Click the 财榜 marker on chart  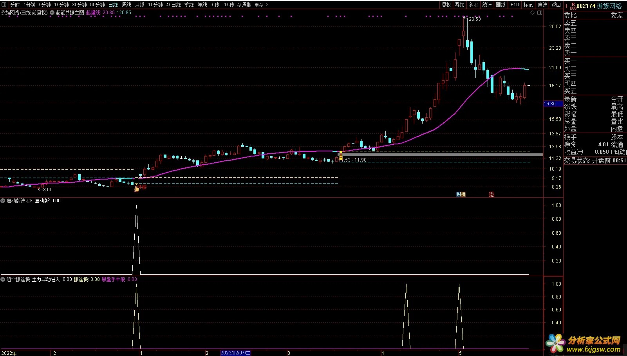pos(461,194)
